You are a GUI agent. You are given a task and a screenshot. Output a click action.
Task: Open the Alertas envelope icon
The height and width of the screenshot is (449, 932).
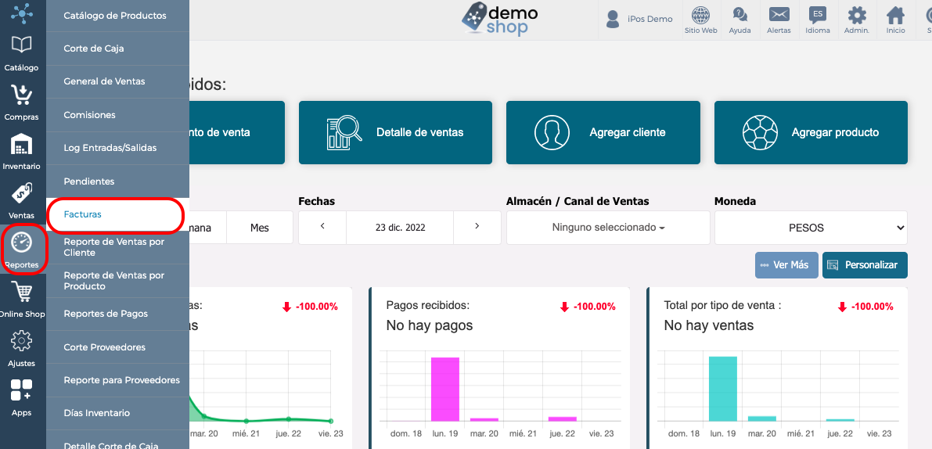tap(779, 15)
